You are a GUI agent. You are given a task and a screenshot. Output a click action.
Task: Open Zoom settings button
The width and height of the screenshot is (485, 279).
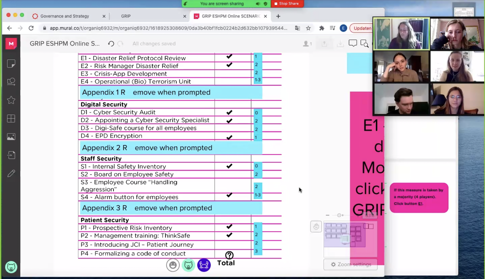pyautogui.click(x=350, y=264)
